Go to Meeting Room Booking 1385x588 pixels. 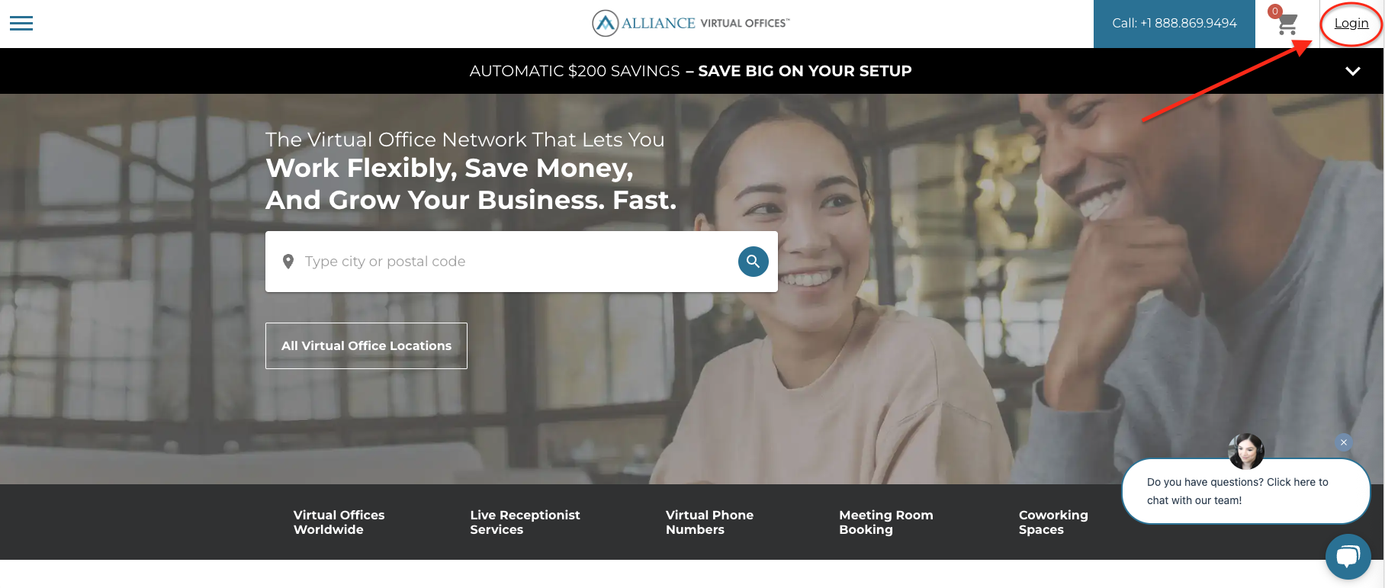(885, 522)
